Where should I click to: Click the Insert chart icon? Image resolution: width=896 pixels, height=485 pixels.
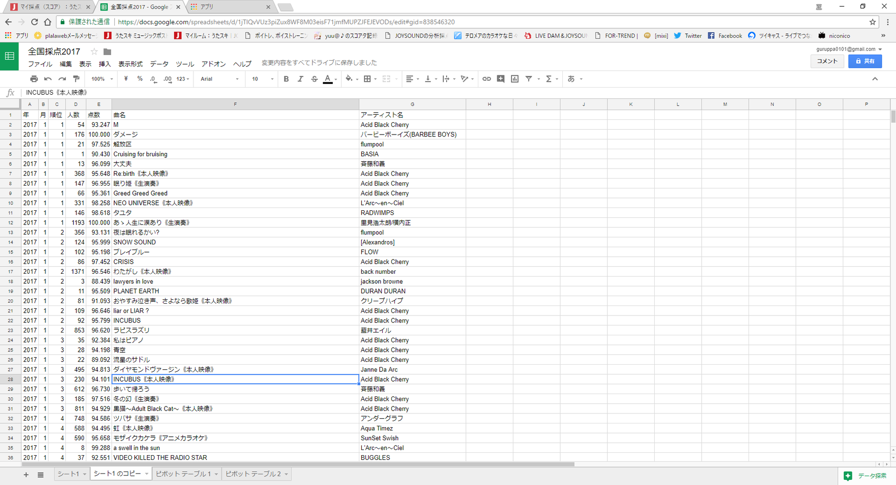coord(515,79)
